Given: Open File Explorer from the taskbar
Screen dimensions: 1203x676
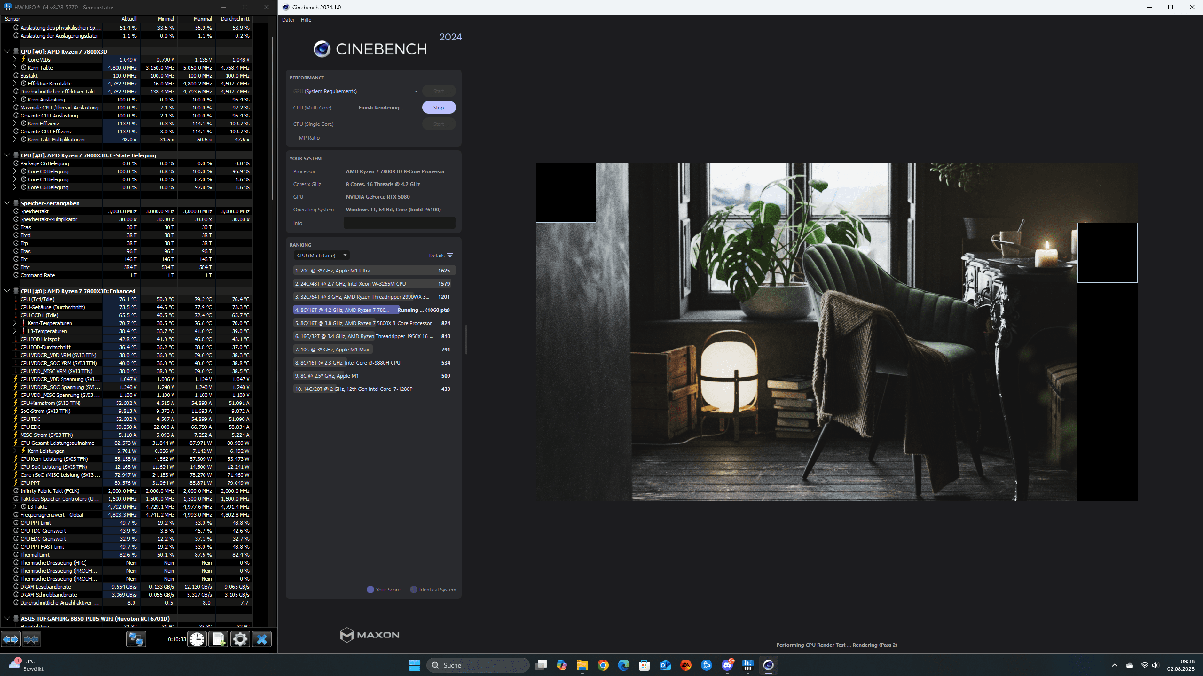Looking at the screenshot, I should tap(582, 665).
